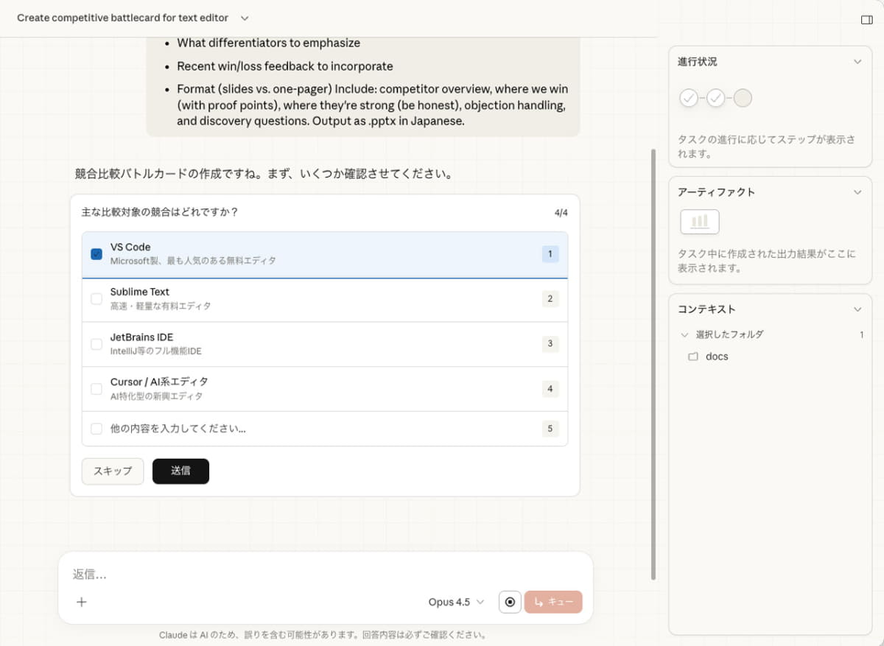
Task: Click the chat vertical scrollbar
Action: (653, 365)
